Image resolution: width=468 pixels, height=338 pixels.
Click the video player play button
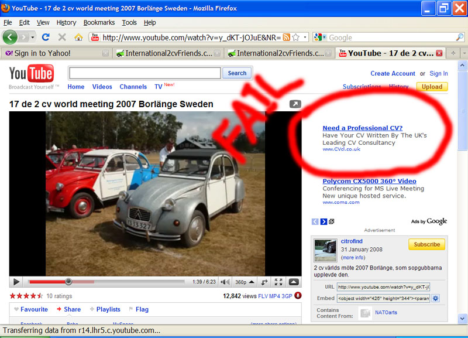[x=16, y=282]
